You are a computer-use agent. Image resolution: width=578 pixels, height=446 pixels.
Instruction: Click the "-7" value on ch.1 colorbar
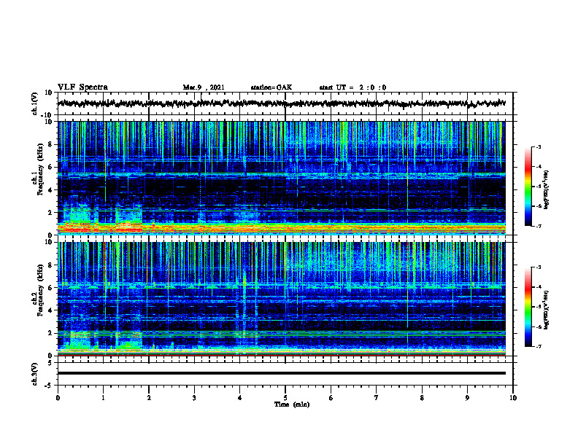(x=539, y=226)
